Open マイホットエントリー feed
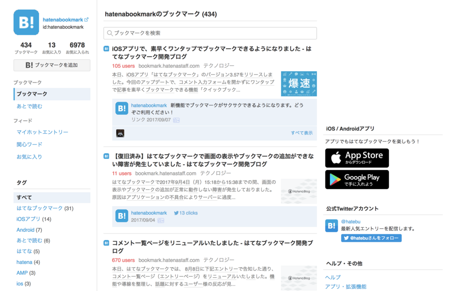The height and width of the screenshot is (291, 459). 42,132
